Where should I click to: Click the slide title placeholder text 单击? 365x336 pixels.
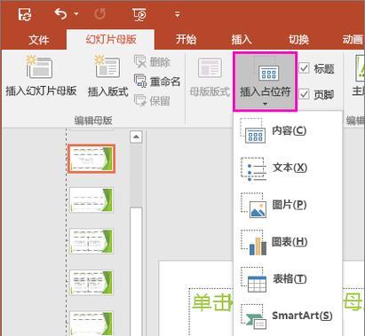pyautogui.click(x=211, y=302)
